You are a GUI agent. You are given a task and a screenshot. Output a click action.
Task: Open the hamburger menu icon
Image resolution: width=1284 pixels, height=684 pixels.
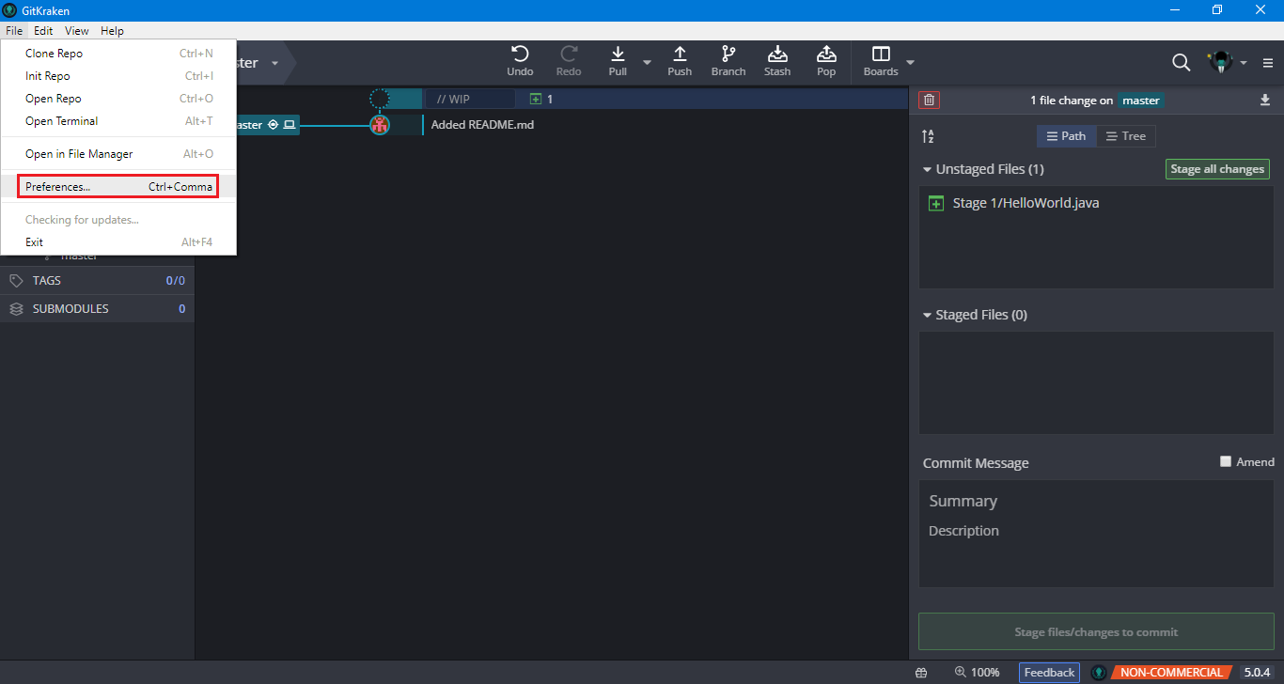(1268, 63)
